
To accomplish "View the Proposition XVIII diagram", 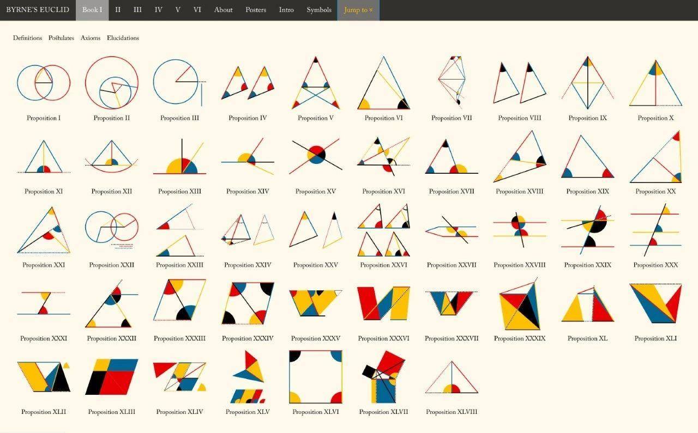I will coord(520,156).
